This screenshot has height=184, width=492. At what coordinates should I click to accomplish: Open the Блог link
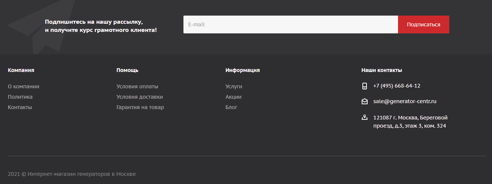click(x=231, y=107)
